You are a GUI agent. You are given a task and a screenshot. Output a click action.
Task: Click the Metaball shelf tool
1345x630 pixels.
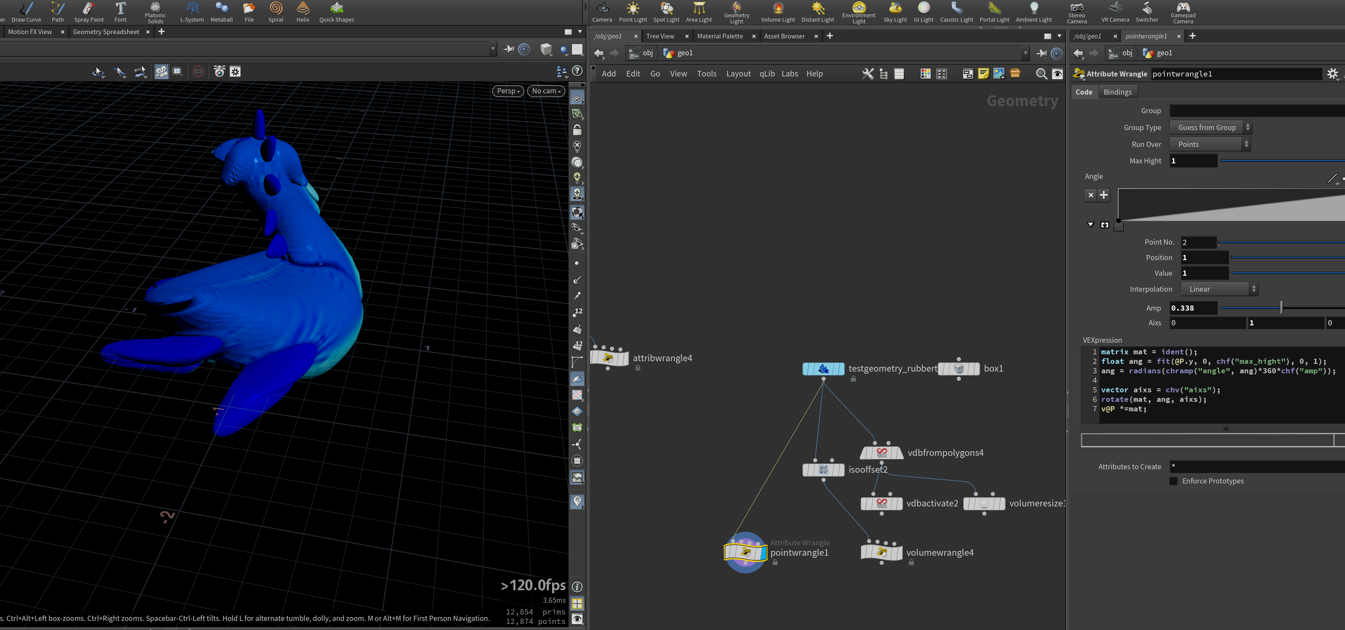click(221, 12)
